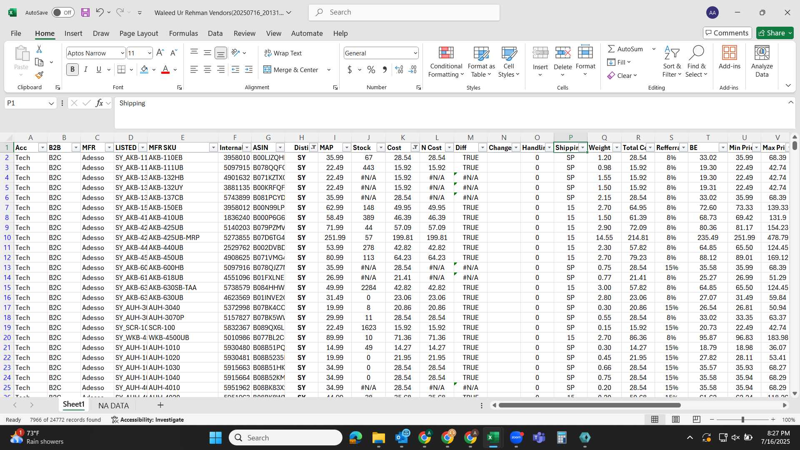
Task: Add a new sheet with plus icon
Action: [160, 405]
